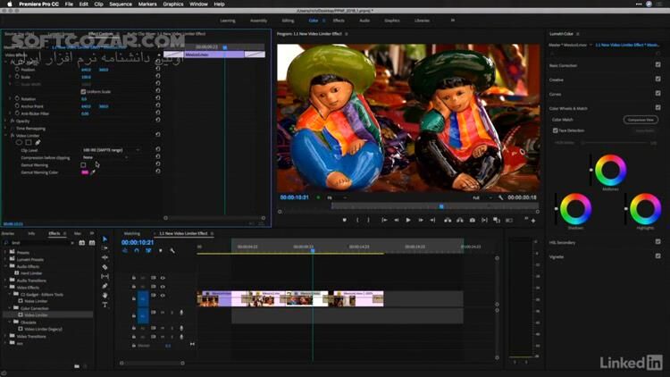Open zoom level Fit dropdown
670x377 pixels.
click(336, 198)
